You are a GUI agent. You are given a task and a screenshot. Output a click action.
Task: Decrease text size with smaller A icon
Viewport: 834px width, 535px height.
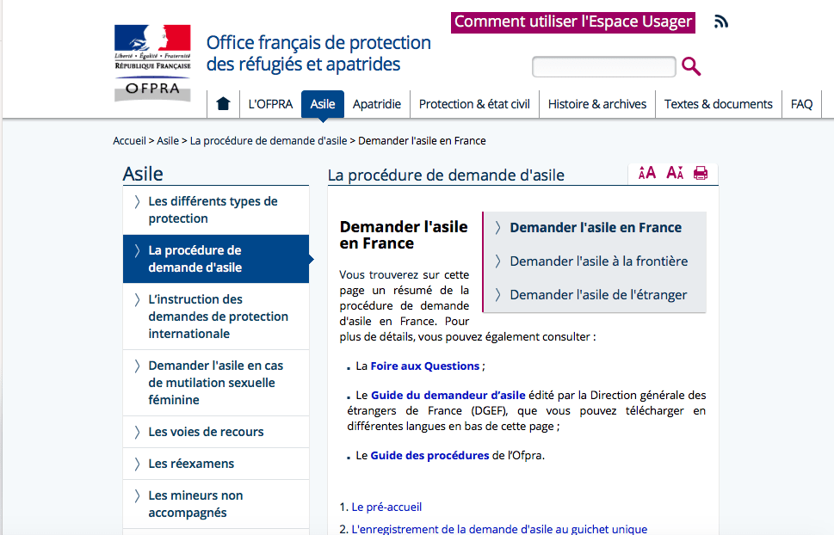coord(675,173)
